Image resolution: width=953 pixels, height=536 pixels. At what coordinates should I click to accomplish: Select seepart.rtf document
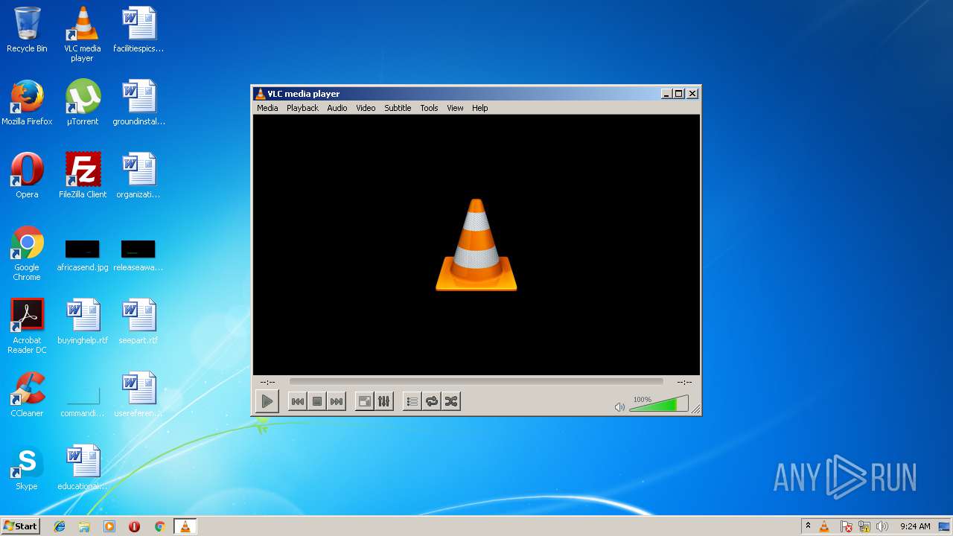click(x=138, y=322)
